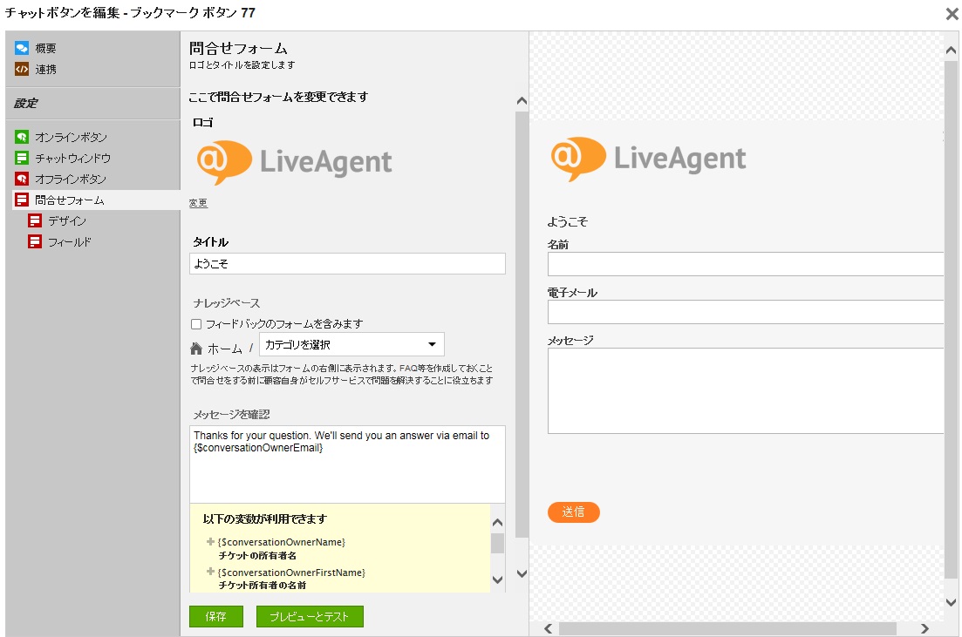This screenshot has height=637, width=962.
Task: Select 問合せフォーム settings
Action: [69, 200]
